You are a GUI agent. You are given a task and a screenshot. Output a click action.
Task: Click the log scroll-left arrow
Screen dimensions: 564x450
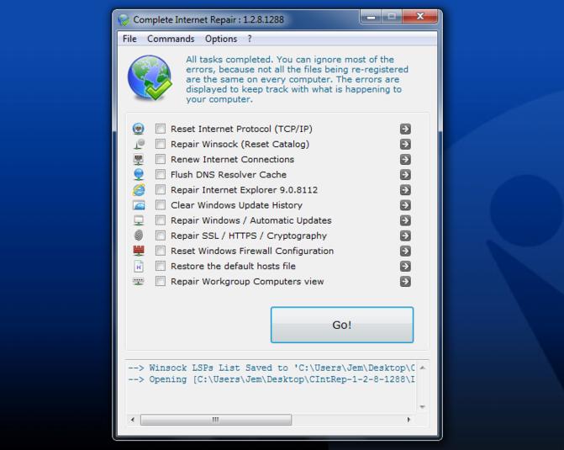pyautogui.click(x=133, y=420)
